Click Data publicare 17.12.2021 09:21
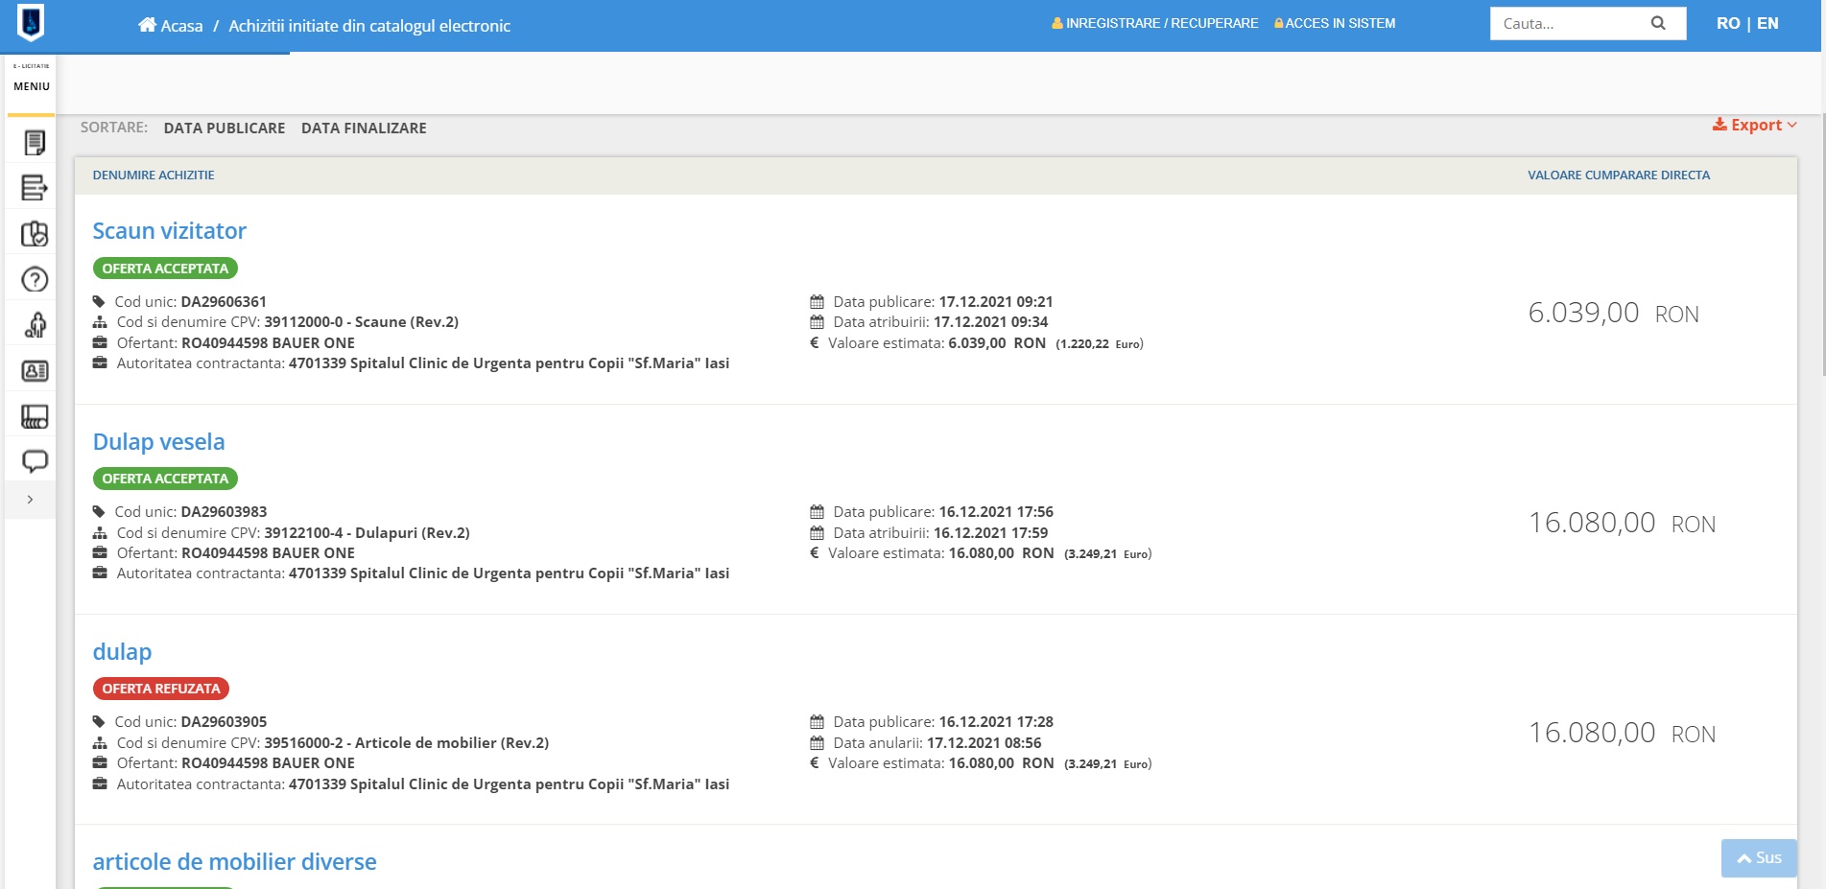 click(943, 301)
